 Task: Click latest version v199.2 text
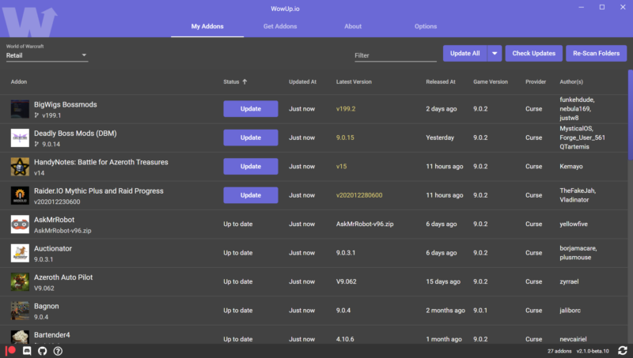pyautogui.click(x=346, y=109)
